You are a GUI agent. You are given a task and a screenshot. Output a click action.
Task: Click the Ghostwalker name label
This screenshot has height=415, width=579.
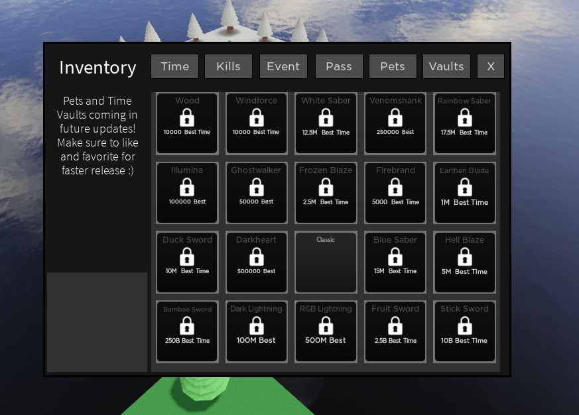click(256, 170)
